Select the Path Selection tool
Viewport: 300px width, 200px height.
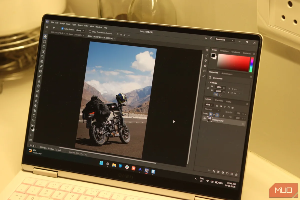[33, 120]
